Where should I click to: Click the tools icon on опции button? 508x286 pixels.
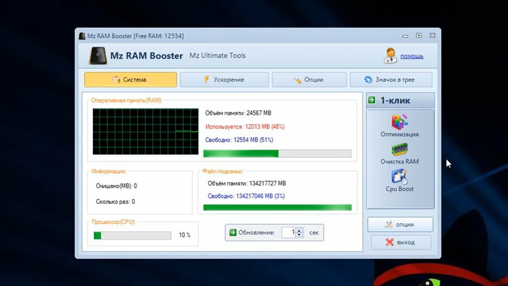(389, 224)
